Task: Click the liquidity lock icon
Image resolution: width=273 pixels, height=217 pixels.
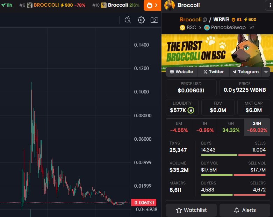Action: tap(191, 110)
